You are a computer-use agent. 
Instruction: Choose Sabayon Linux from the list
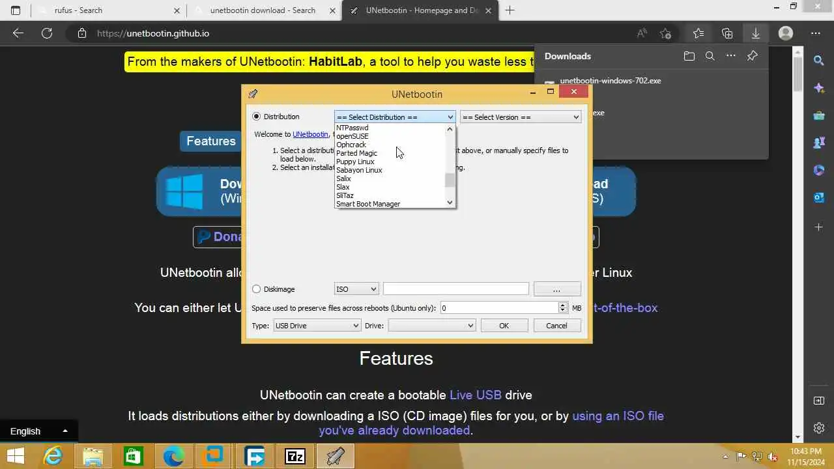point(359,170)
